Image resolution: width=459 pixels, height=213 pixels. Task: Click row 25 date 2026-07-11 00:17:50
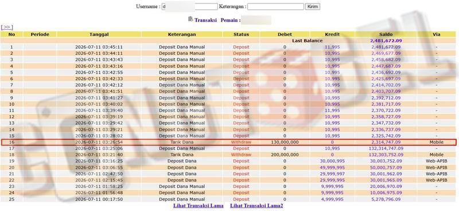[x=99, y=199]
